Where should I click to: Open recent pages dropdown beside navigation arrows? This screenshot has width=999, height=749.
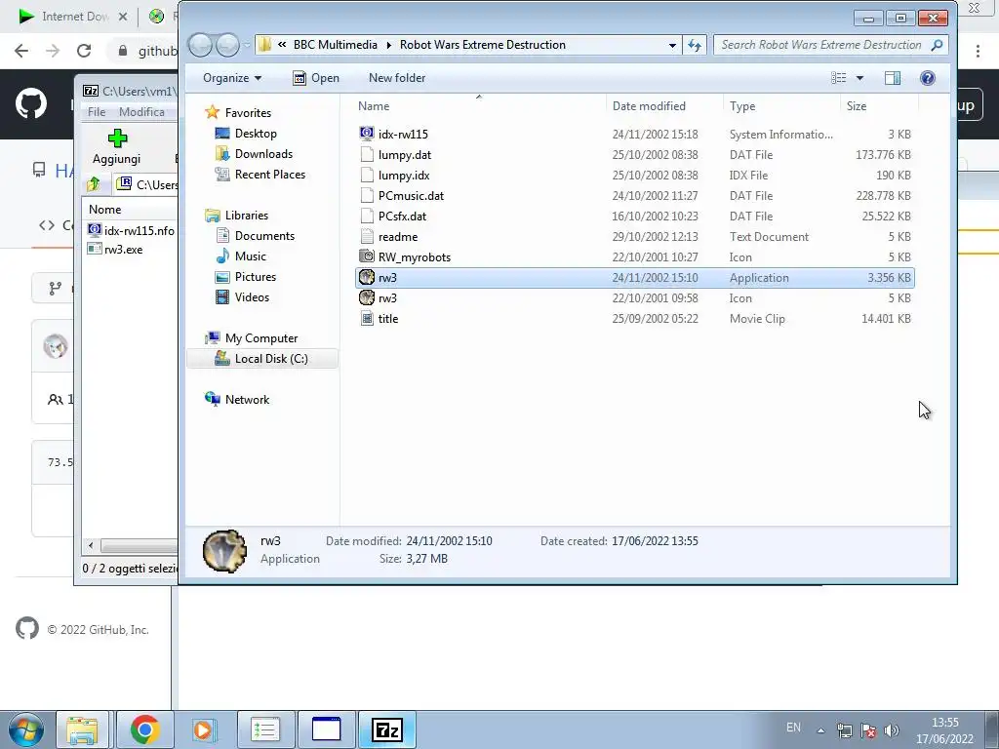247,45
